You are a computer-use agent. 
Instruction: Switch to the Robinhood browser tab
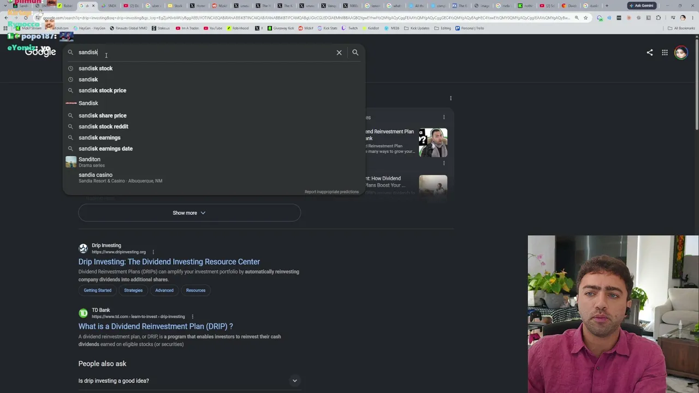pyautogui.click(x=66, y=6)
